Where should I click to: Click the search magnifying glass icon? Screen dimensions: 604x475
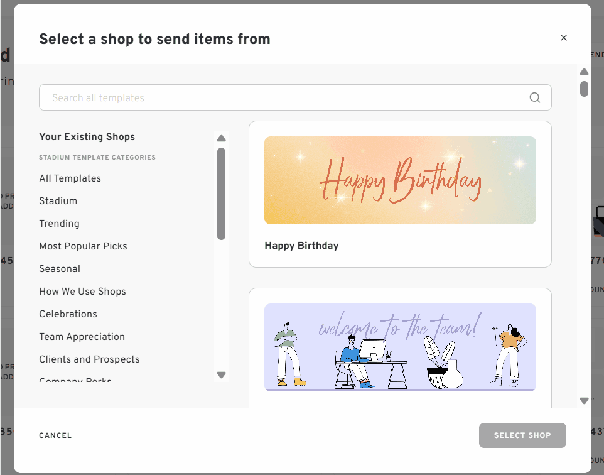(534, 97)
